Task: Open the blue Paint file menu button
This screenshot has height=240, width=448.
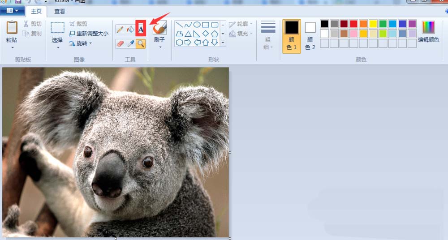Action: [13, 11]
